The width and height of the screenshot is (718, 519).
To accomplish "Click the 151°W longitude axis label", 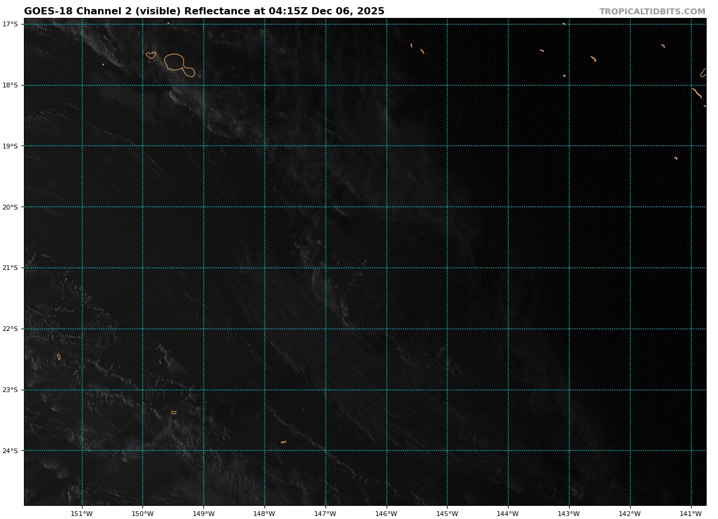I will (x=81, y=514).
